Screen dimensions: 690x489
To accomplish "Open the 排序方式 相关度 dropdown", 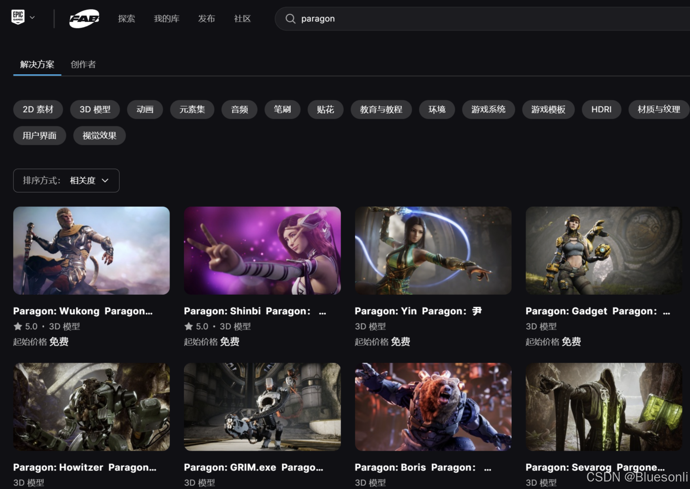I will pos(66,180).
